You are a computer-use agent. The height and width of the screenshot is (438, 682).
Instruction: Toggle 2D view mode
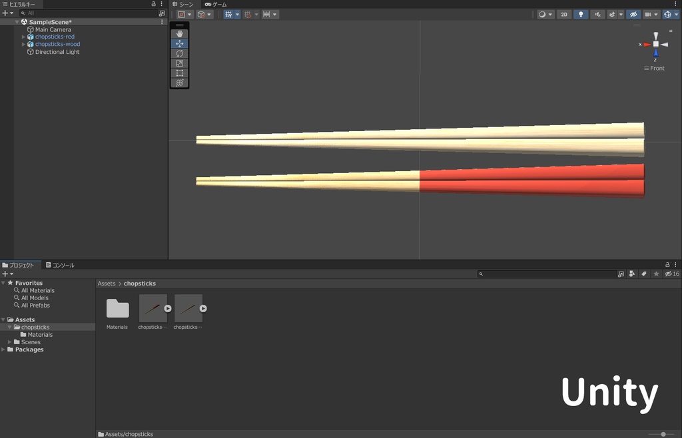[564, 15]
